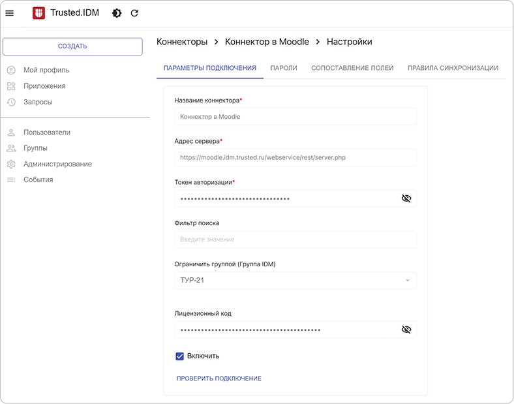The height and width of the screenshot is (404, 514).
Task: Toggle the brightness theme icon
Action: click(117, 13)
